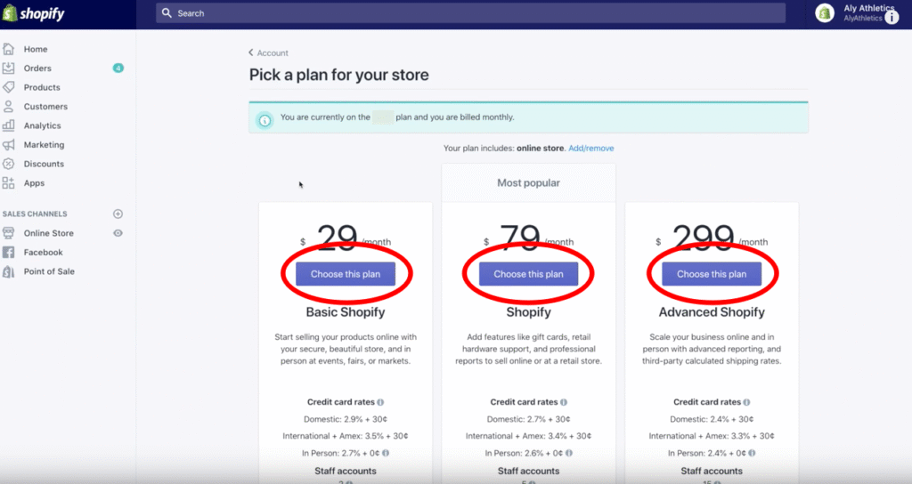Info icon beside Basic In Person rate
The height and width of the screenshot is (484, 912).
point(386,453)
